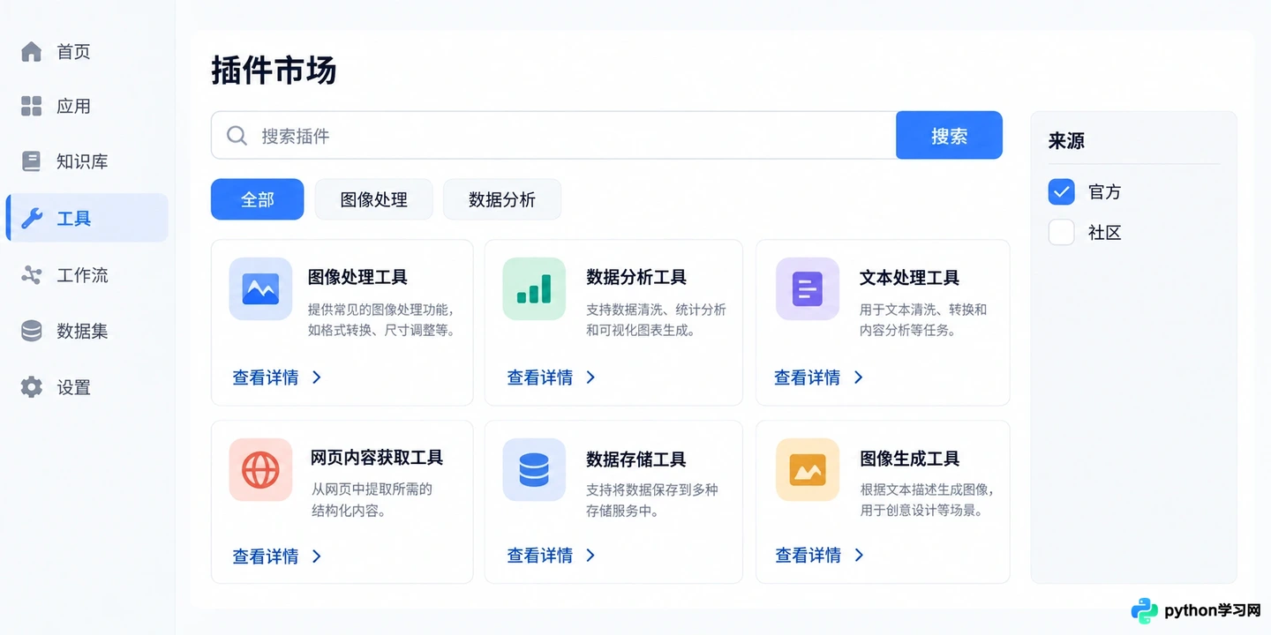Open 查看详情 link for 数据存储工具
1271x635 pixels.
click(540, 556)
